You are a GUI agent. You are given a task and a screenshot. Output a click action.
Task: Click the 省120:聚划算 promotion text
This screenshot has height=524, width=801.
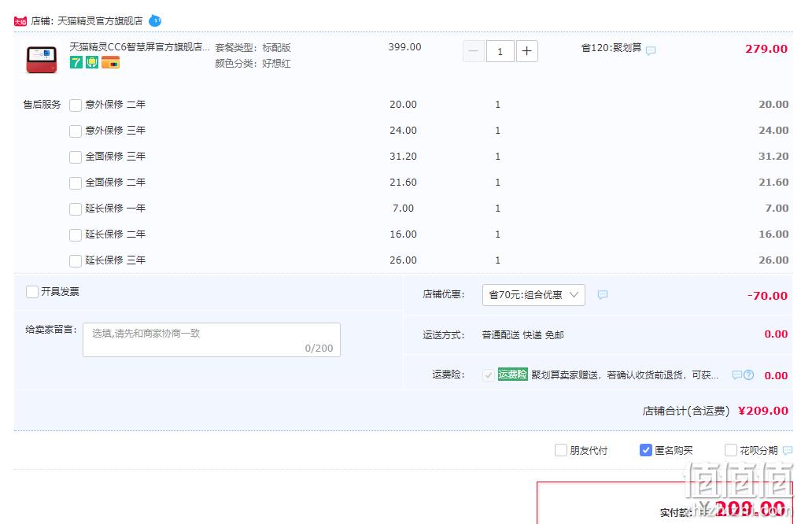[x=611, y=48]
